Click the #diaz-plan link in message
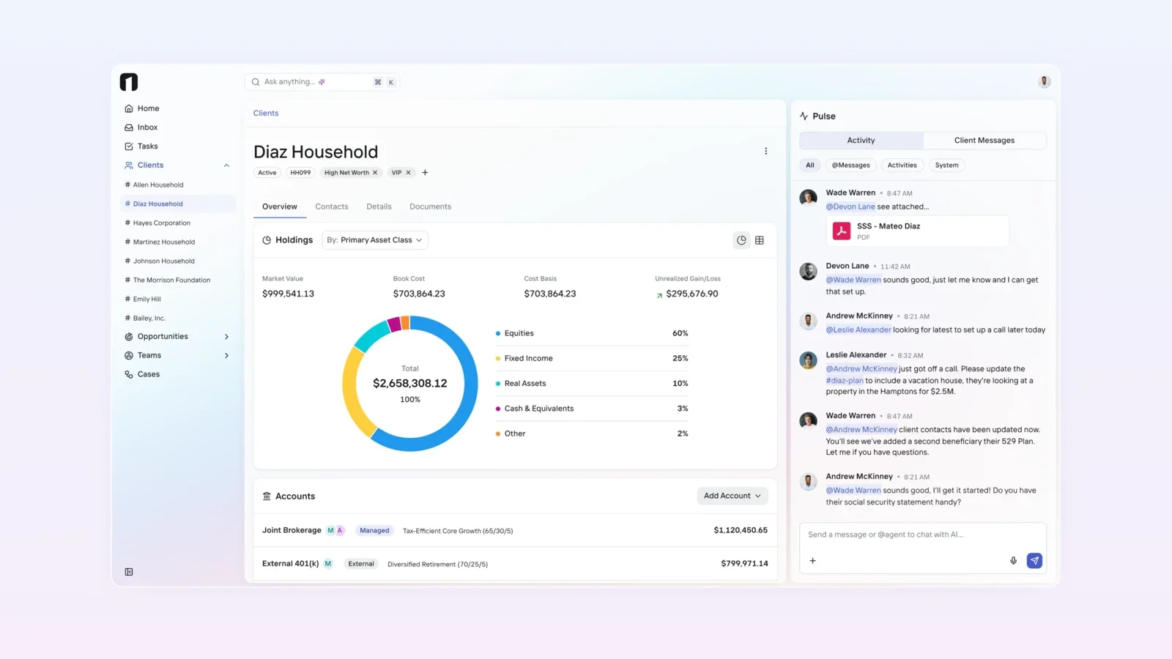 pyautogui.click(x=845, y=381)
